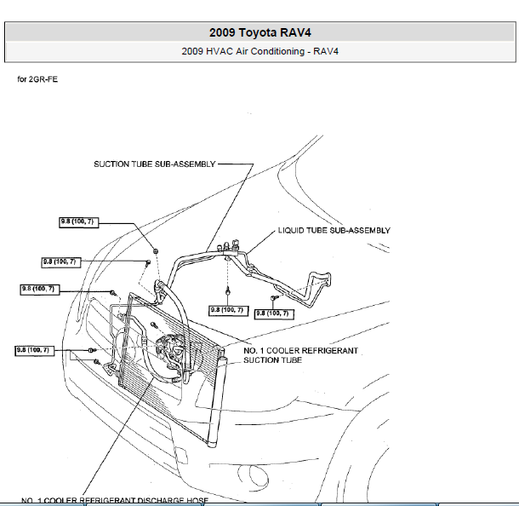Select the "LIQUID TUBE SUB-ASSEMBLY" label

click(x=334, y=230)
